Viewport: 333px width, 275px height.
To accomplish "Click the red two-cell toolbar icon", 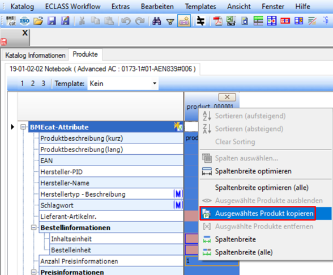I will tap(285, 21).
